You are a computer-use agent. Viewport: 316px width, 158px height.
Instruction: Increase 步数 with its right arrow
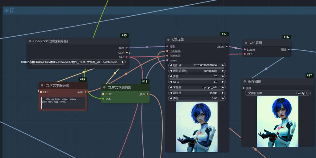tap(223, 76)
